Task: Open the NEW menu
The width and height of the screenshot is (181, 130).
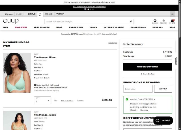Action: coord(6,27)
